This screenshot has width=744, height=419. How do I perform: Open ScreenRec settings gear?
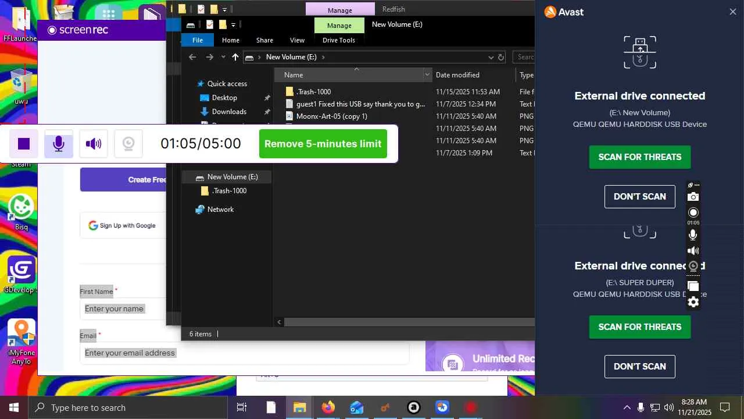tap(693, 302)
